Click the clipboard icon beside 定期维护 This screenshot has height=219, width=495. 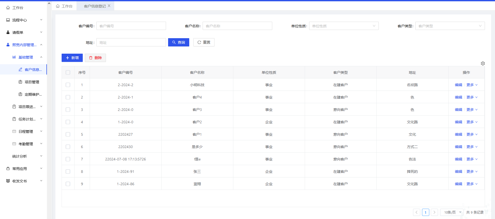[20, 94]
